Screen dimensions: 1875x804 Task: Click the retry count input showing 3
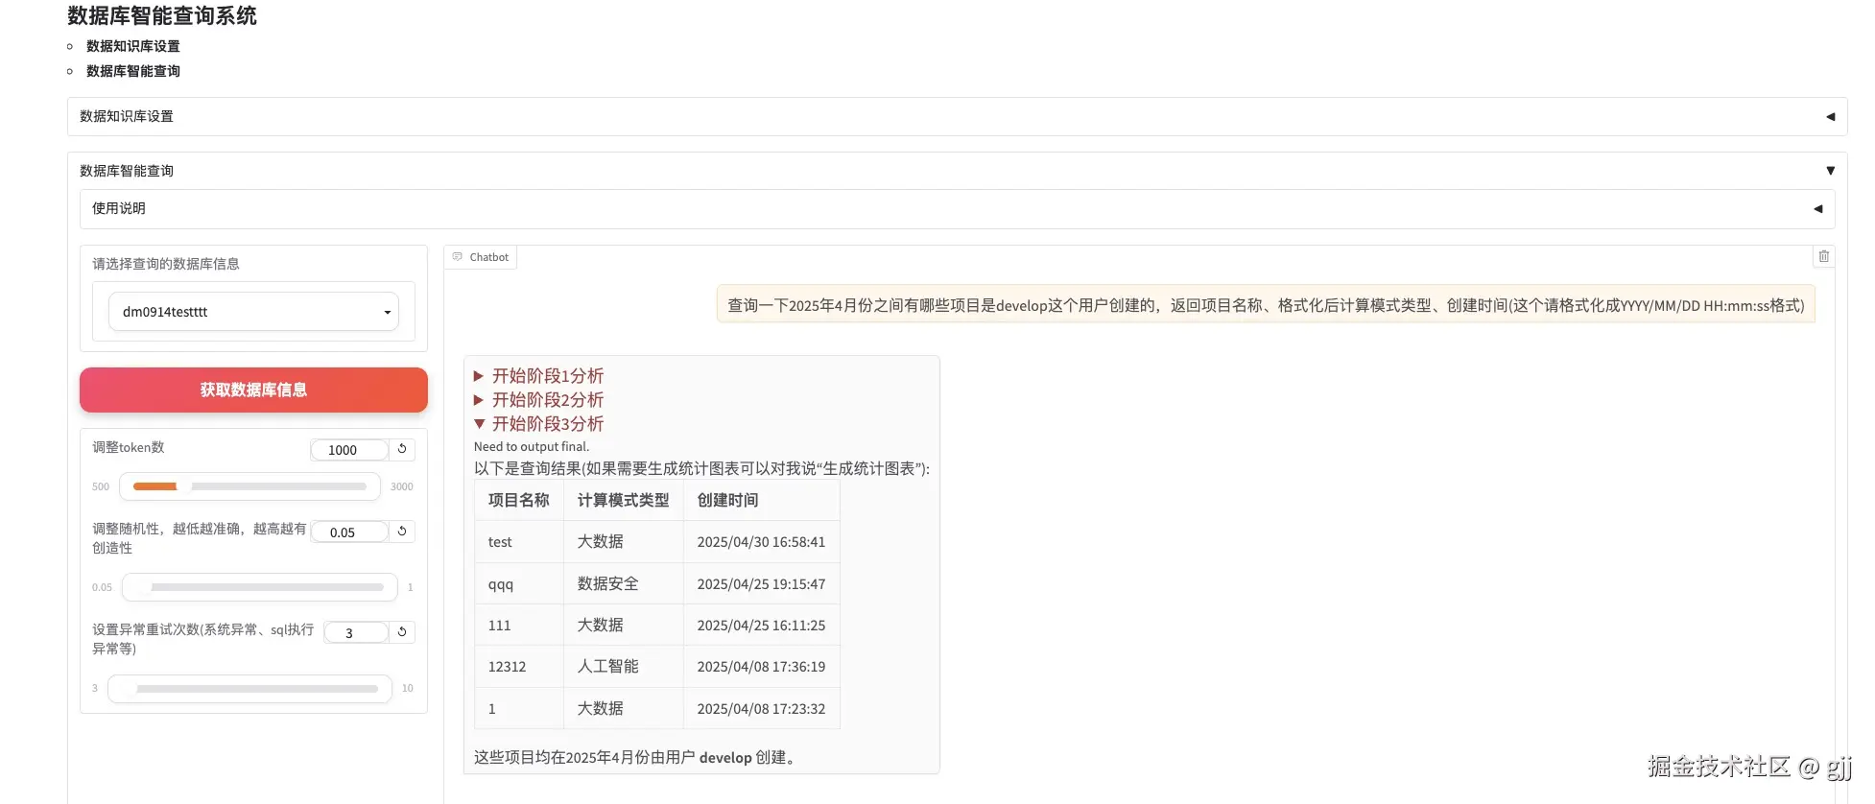coord(356,633)
